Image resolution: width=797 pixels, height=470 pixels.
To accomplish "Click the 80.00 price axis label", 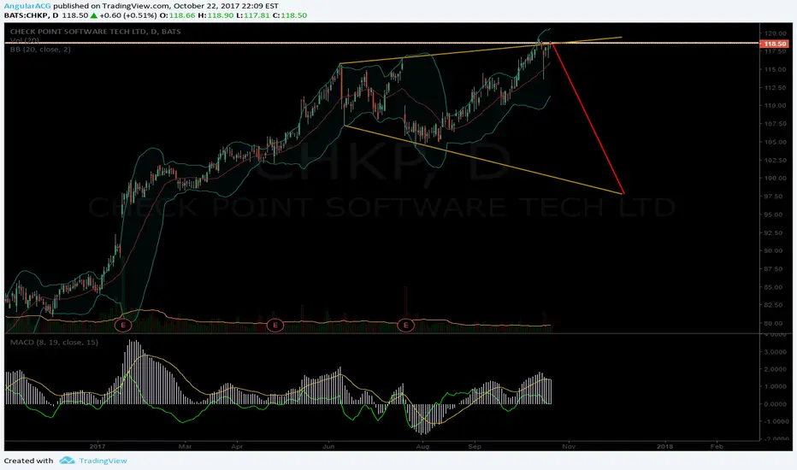I will pyautogui.click(x=775, y=323).
